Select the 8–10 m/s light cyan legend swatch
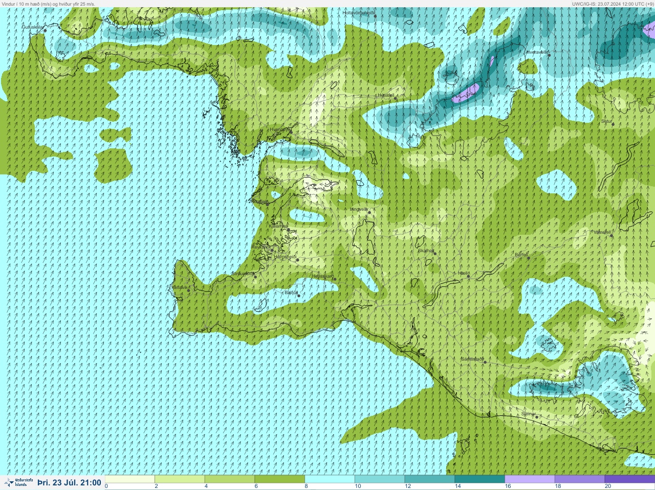 tap(330, 479)
